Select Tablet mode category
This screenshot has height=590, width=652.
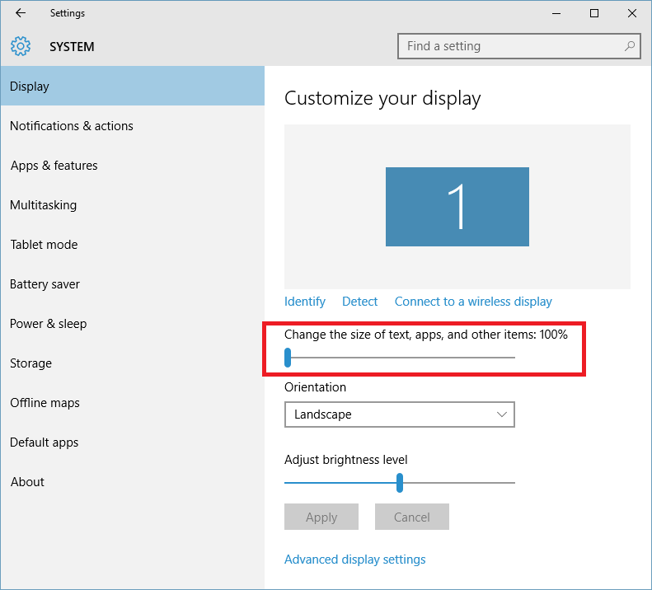pos(45,245)
